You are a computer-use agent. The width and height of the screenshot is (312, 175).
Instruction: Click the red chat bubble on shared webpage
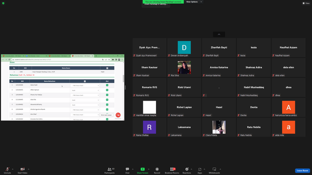click(x=118, y=115)
